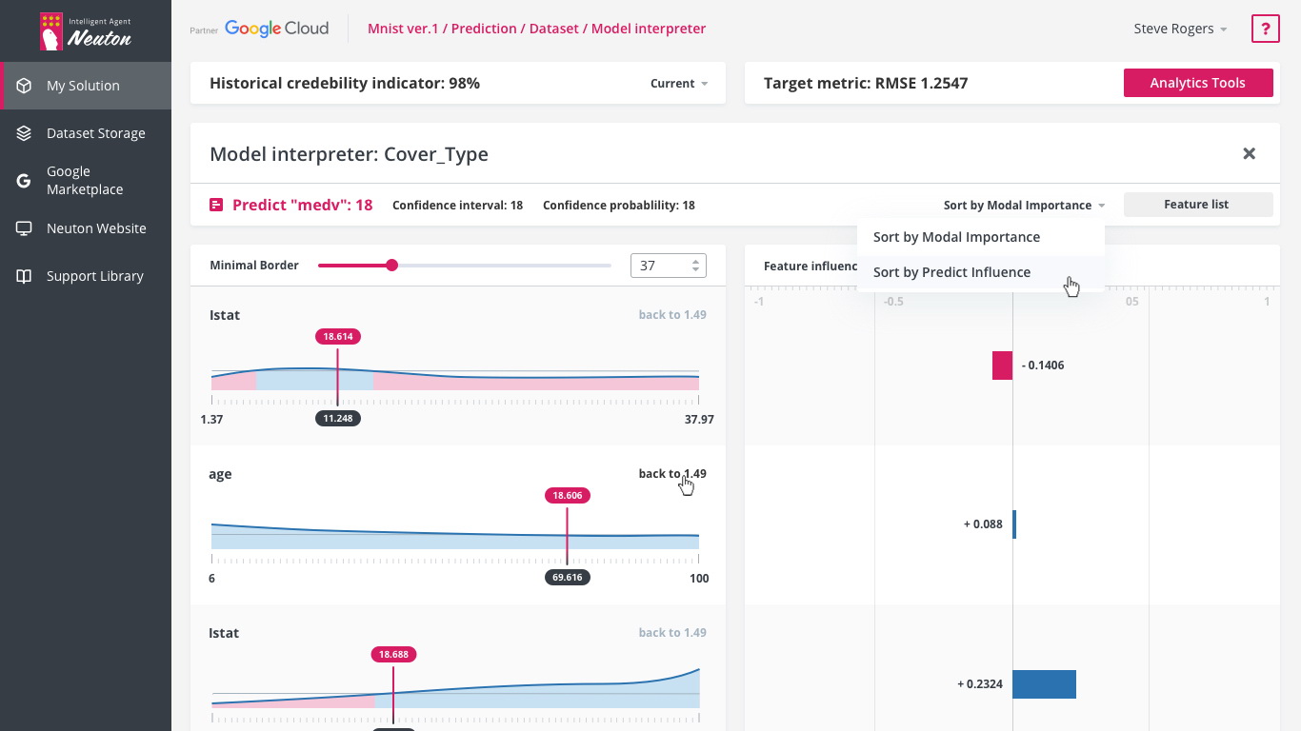Open help with the question mark icon

click(x=1265, y=29)
